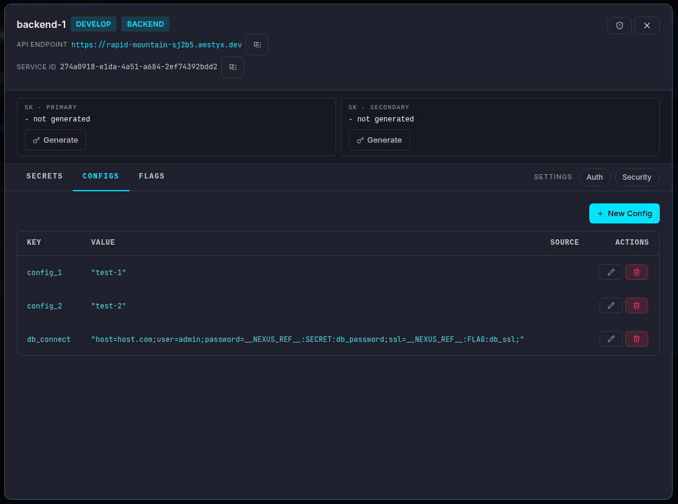Click the backend-1 service title
Screen dimensions: 678x504
(41, 25)
